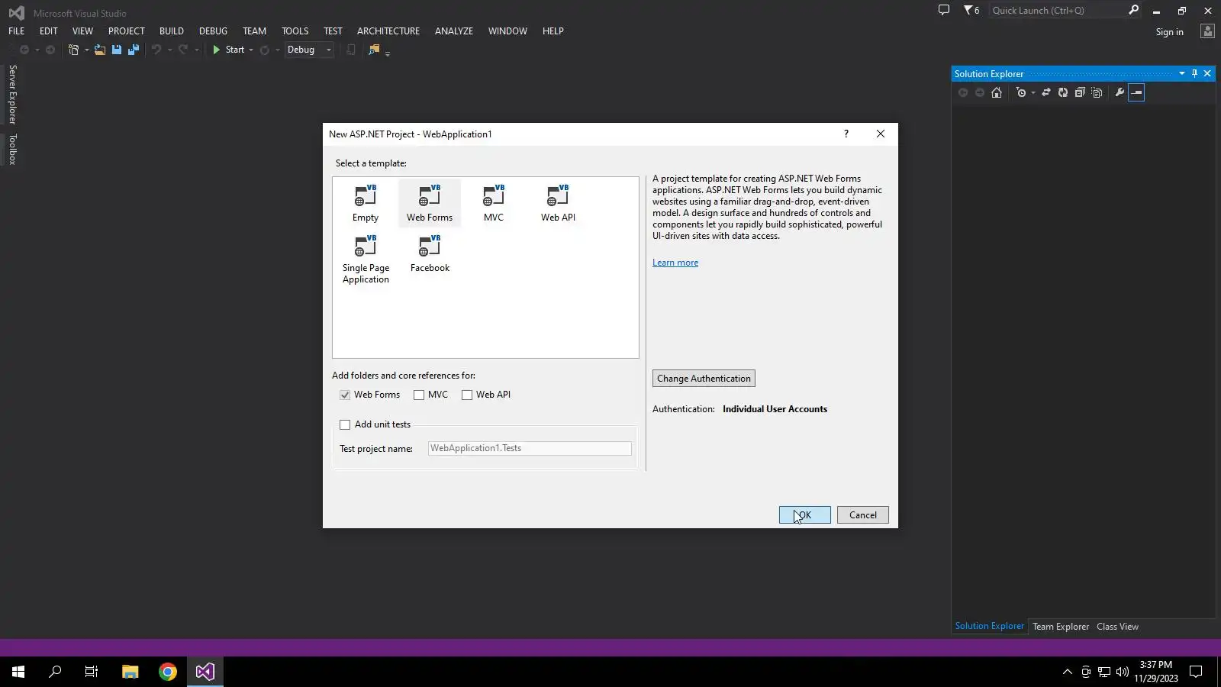Click the Save All toolbar icon
This screenshot has height=687, width=1221.
click(x=134, y=50)
